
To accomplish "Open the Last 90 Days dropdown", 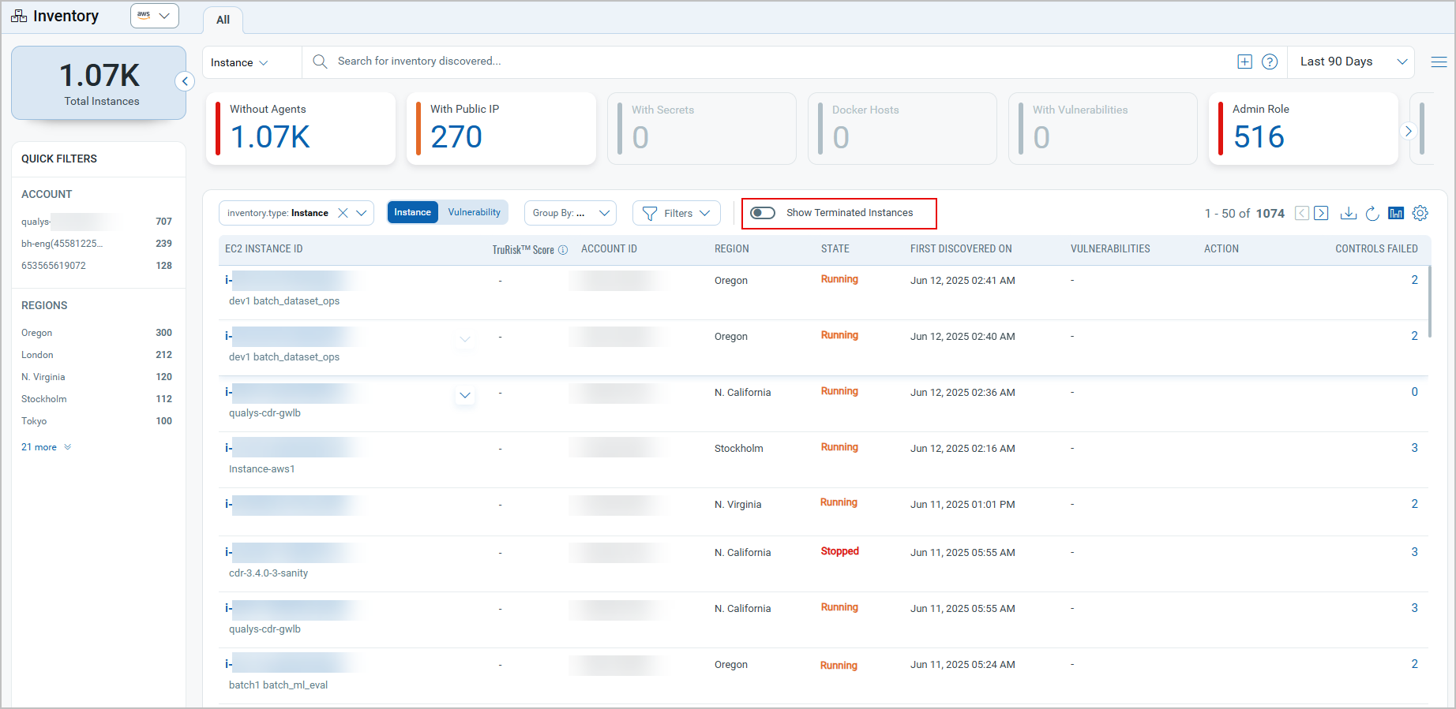I will pyautogui.click(x=1353, y=62).
